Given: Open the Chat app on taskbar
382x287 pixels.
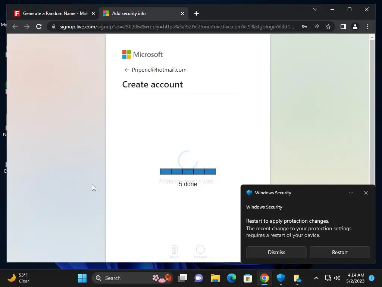Looking at the screenshot, I should coord(198,278).
